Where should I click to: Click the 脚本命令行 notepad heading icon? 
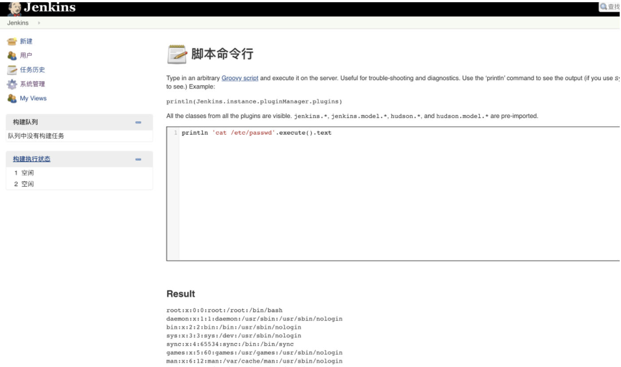[x=177, y=54]
